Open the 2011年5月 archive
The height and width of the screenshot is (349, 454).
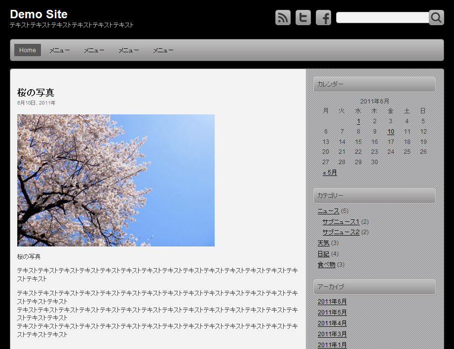tap(332, 313)
